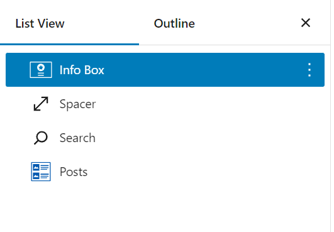Click the Posts block grid icon
334x232 pixels.
tap(41, 172)
